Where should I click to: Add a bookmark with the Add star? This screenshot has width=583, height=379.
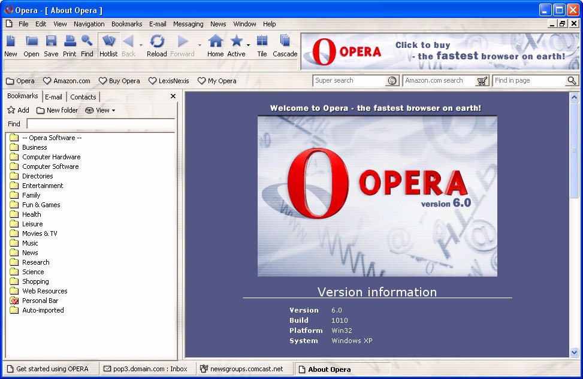click(x=18, y=110)
